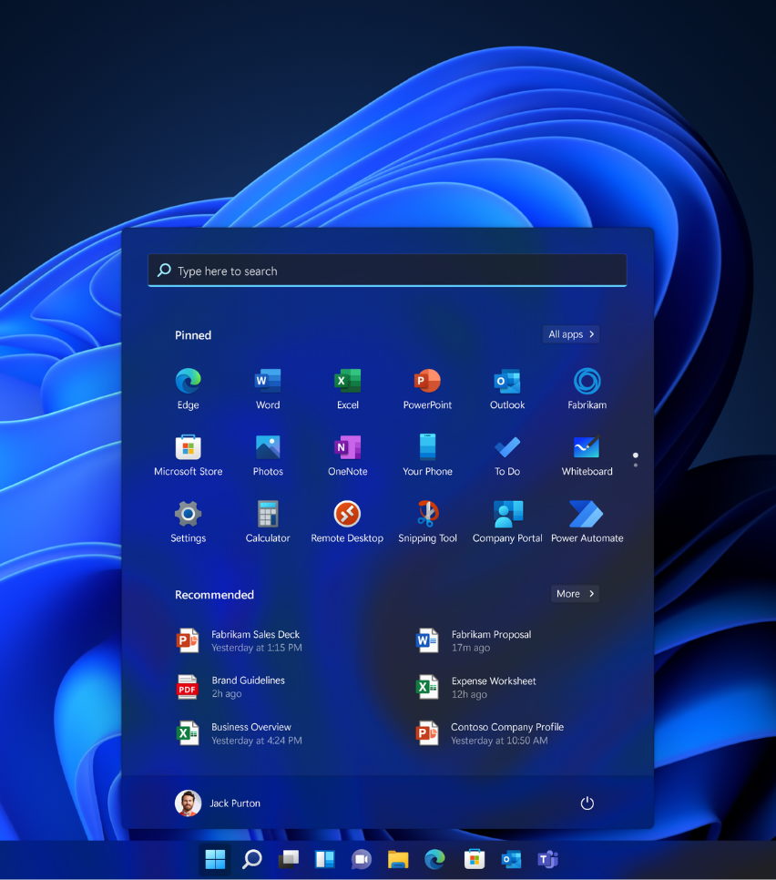Screen dimensions: 776x880
Task: Go to second page of pinned apps
Action: point(635,466)
